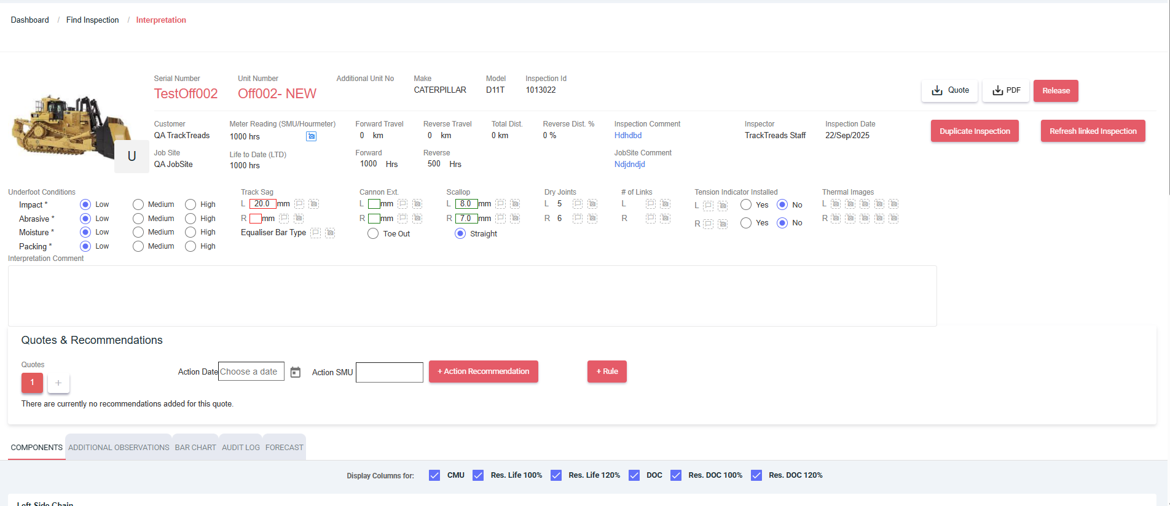Image resolution: width=1170 pixels, height=506 pixels.
Task: Open the Forecast tab
Action: click(284, 448)
